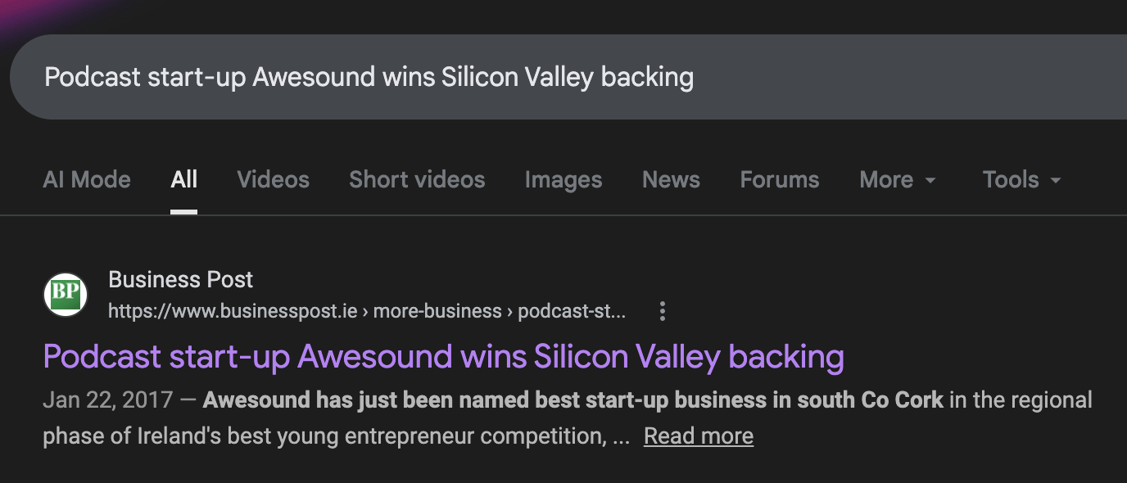Open the Images tab
Image resolution: width=1127 pixels, height=483 pixels.
563,180
